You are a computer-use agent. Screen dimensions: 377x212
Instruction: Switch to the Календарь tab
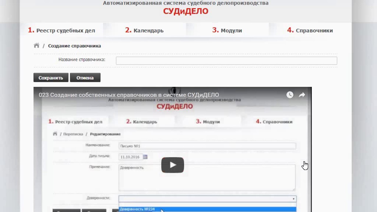click(x=144, y=30)
